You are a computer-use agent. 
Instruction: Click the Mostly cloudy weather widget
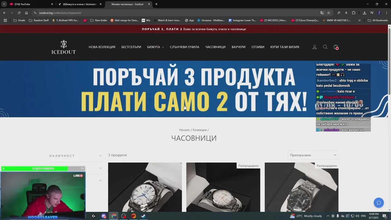pyautogui.click(x=306, y=216)
